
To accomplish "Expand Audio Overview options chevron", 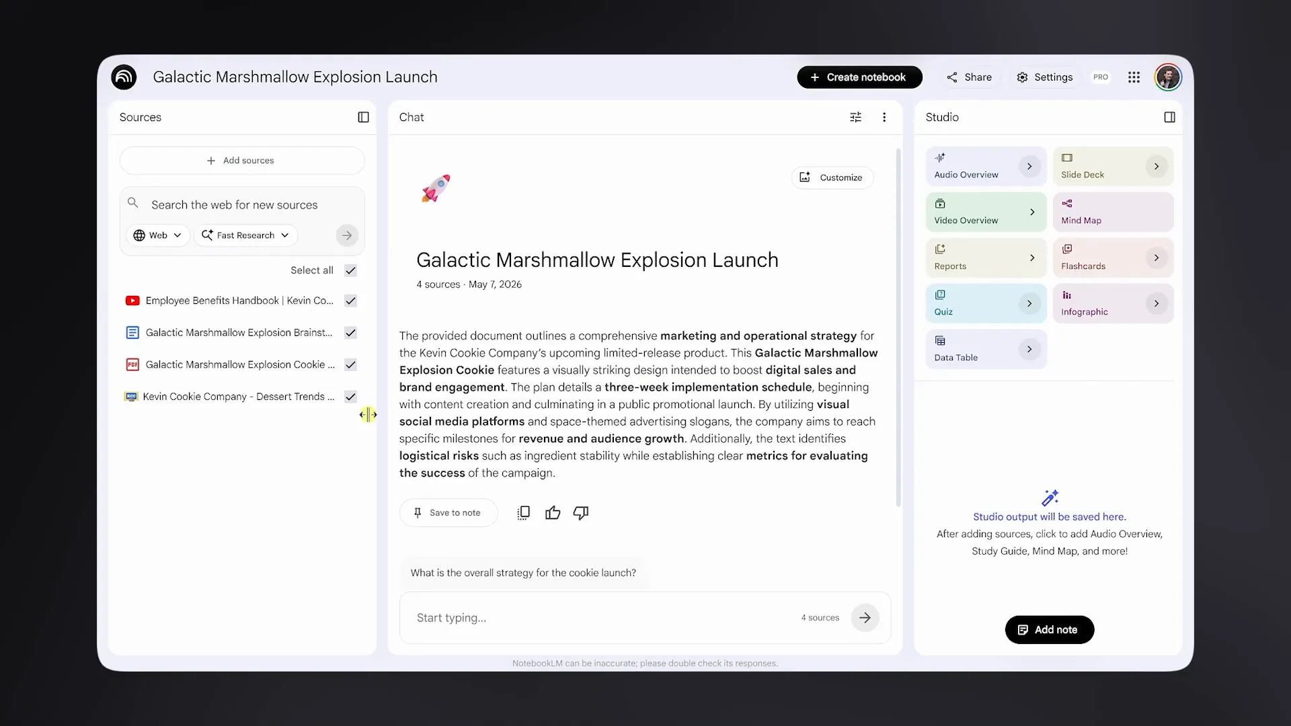I will (x=1029, y=167).
